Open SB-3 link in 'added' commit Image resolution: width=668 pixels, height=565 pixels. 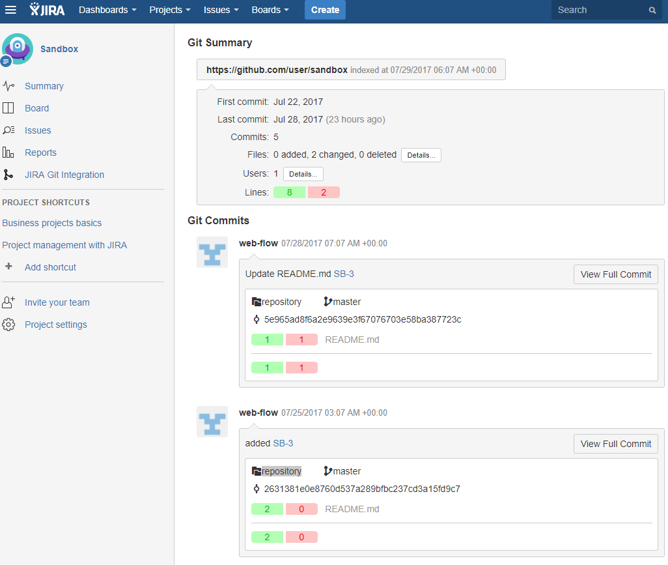point(283,444)
